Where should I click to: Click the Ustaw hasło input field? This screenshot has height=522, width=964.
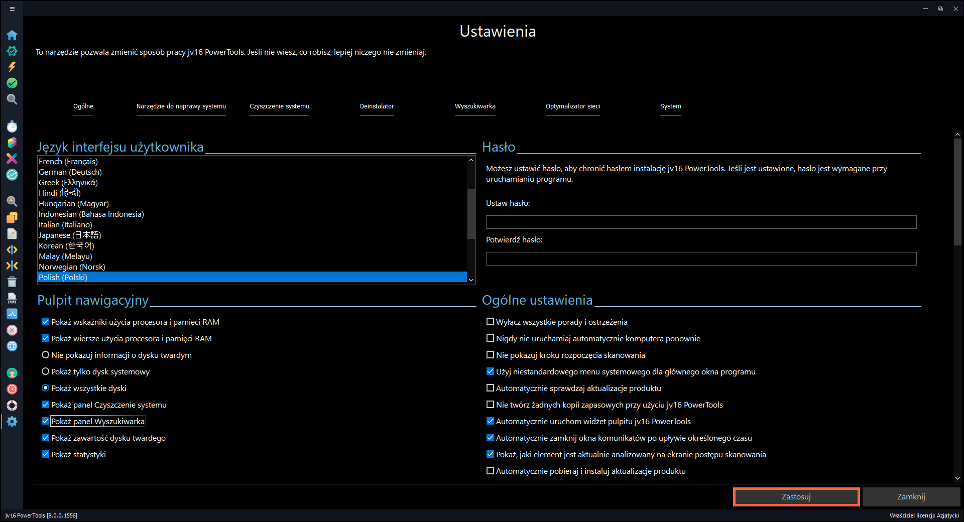coord(701,222)
